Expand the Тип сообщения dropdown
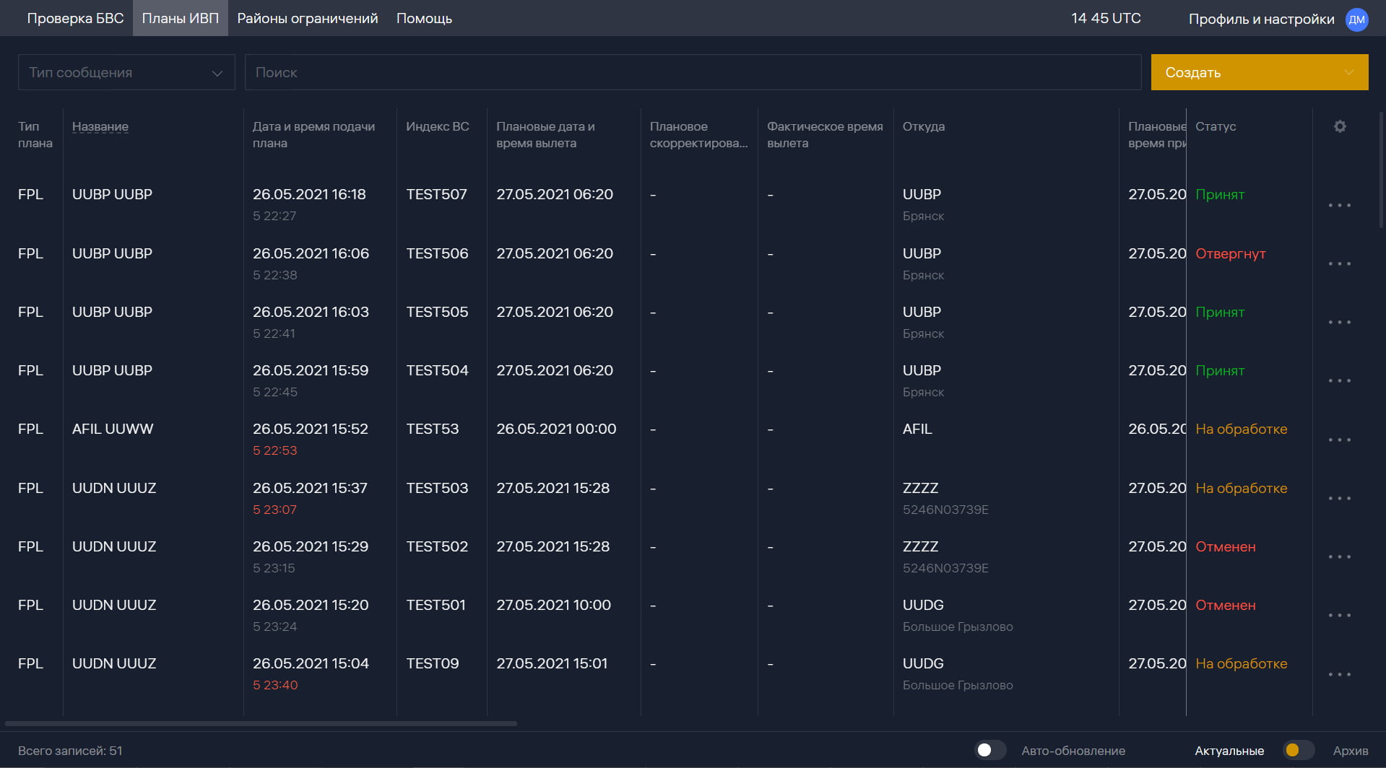The height and width of the screenshot is (768, 1386). tap(126, 73)
